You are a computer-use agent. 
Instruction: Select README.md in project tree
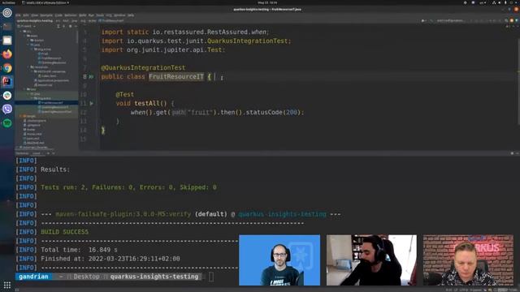(x=33, y=143)
